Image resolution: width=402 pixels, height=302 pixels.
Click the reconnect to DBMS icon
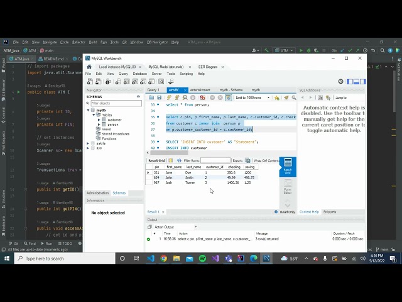(171, 82)
